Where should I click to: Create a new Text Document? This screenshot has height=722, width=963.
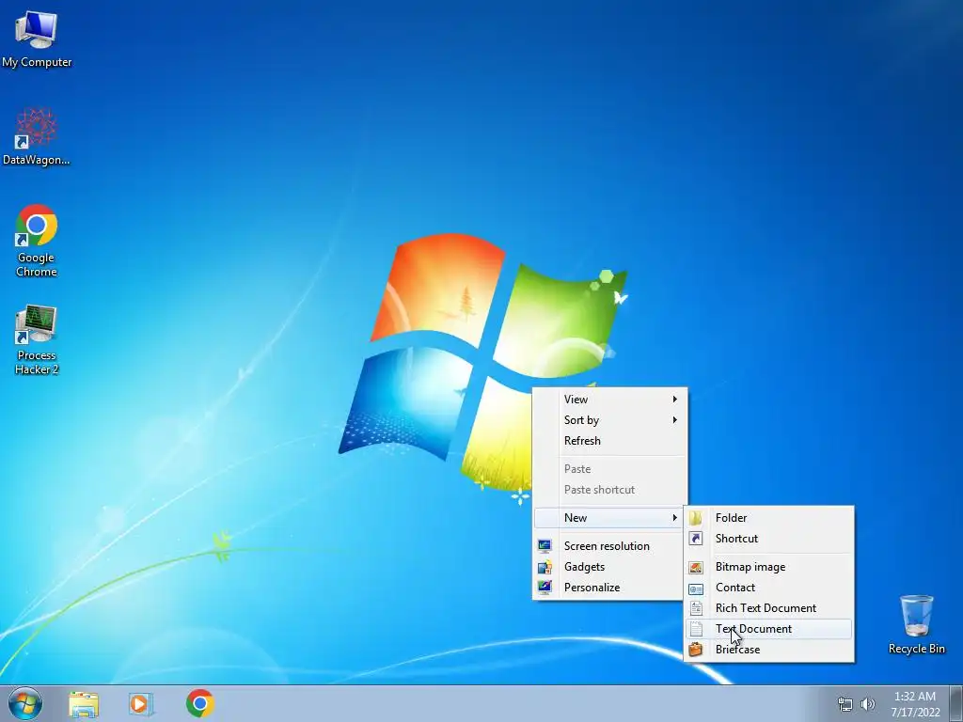tap(768, 629)
